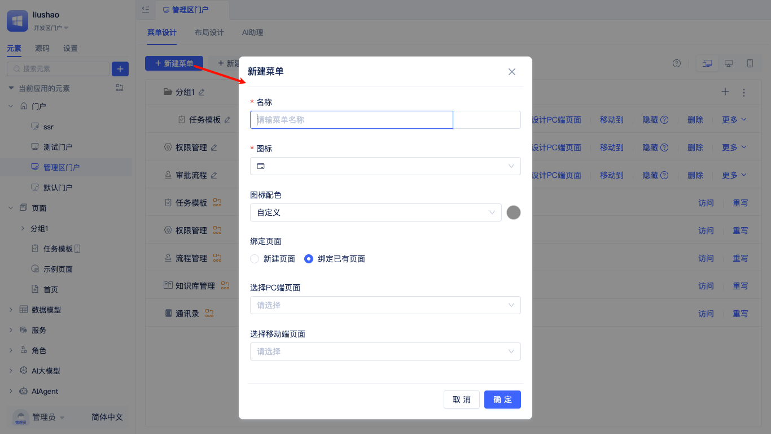The width and height of the screenshot is (771, 434).
Task: Click the orange link icon beside 任务模板
Action: click(x=217, y=203)
